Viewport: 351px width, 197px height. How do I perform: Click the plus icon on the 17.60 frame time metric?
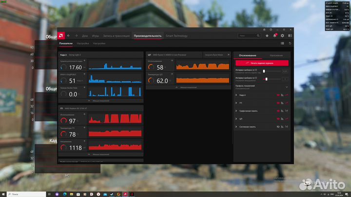coord(84,61)
